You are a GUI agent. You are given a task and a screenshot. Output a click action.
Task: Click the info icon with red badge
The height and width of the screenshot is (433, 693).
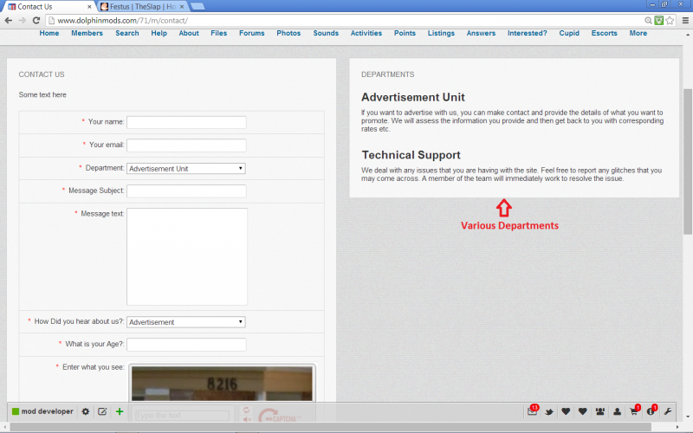click(651, 410)
